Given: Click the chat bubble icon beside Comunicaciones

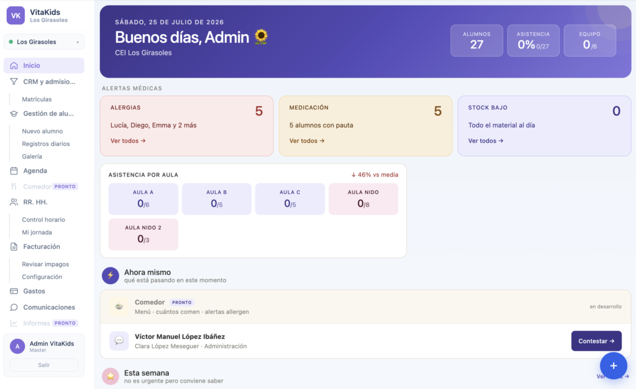Looking at the screenshot, I should point(14,307).
